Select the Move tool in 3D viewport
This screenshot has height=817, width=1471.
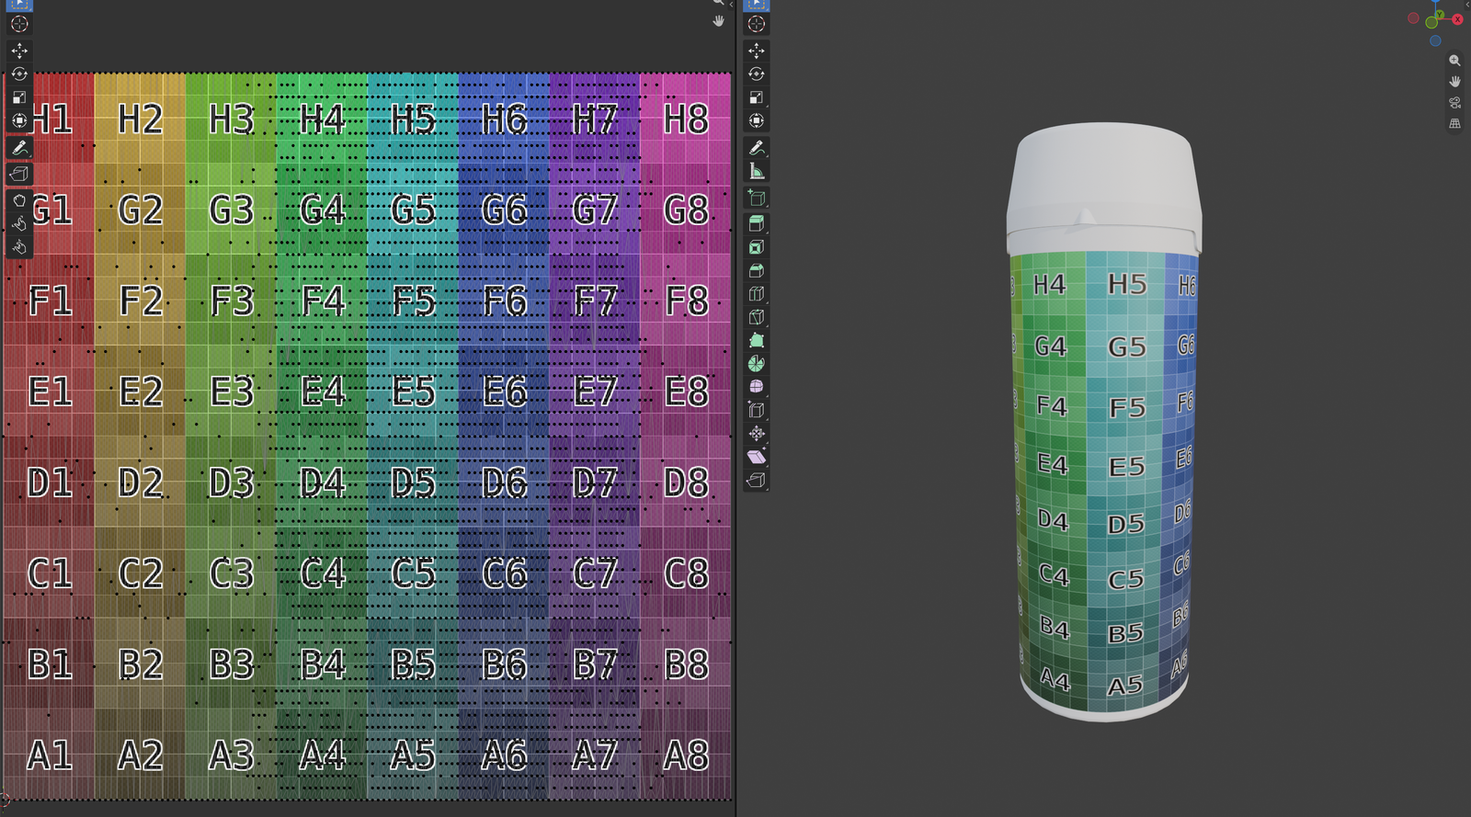click(757, 51)
